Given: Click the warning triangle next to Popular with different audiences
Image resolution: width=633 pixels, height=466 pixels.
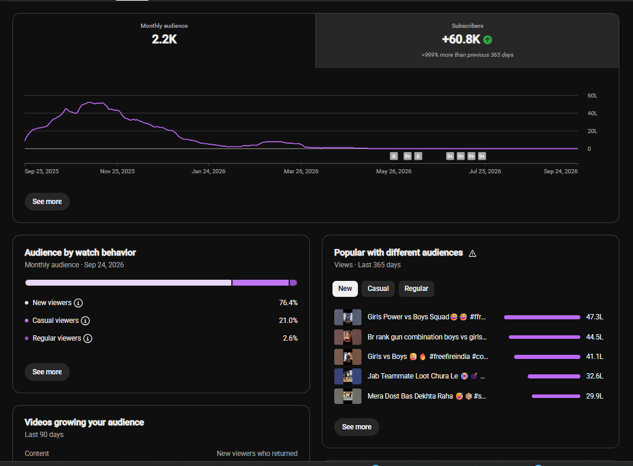Looking at the screenshot, I should (x=472, y=253).
